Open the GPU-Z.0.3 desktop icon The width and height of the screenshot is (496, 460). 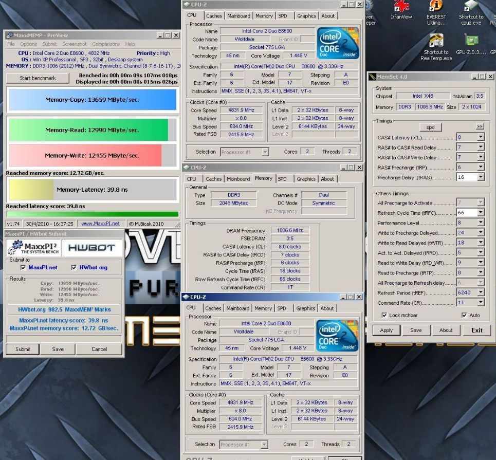(x=471, y=44)
